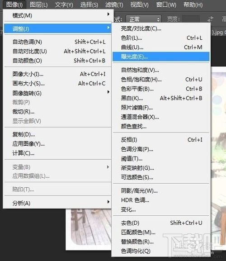Open the 帮助(H) menu
Screen dimensions: 226x261
193,5
